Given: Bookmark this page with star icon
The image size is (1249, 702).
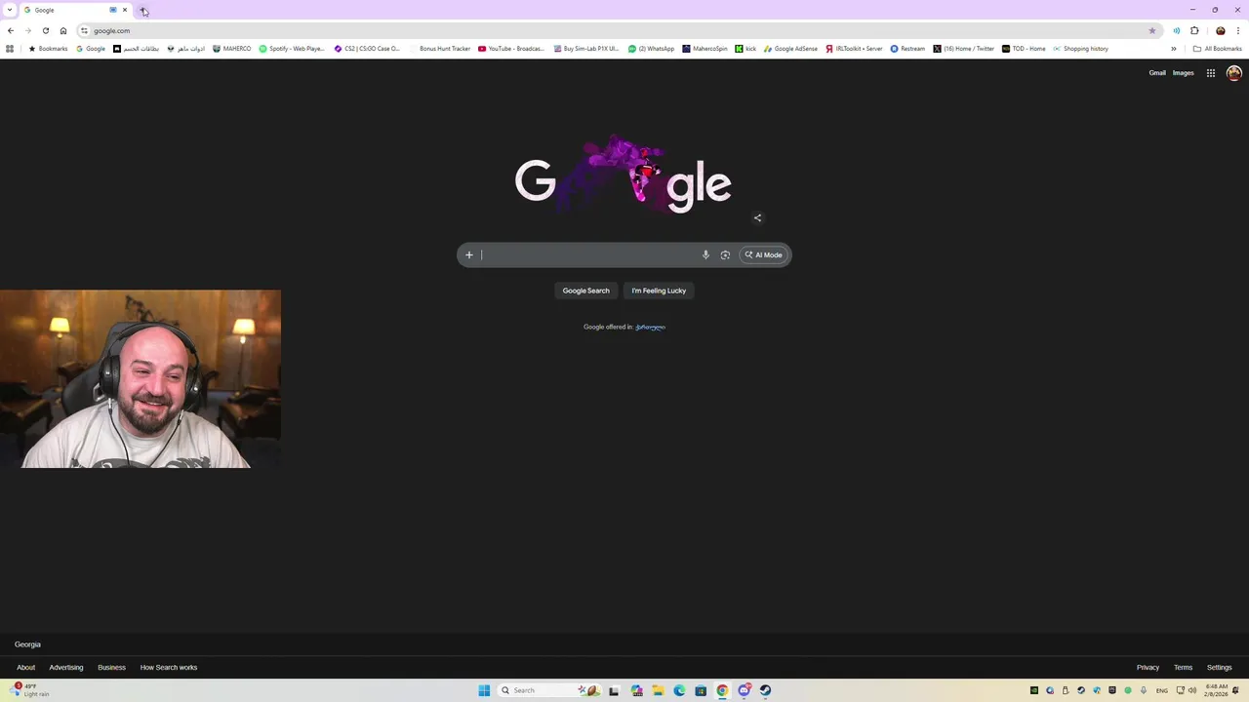Looking at the screenshot, I should point(1152,30).
